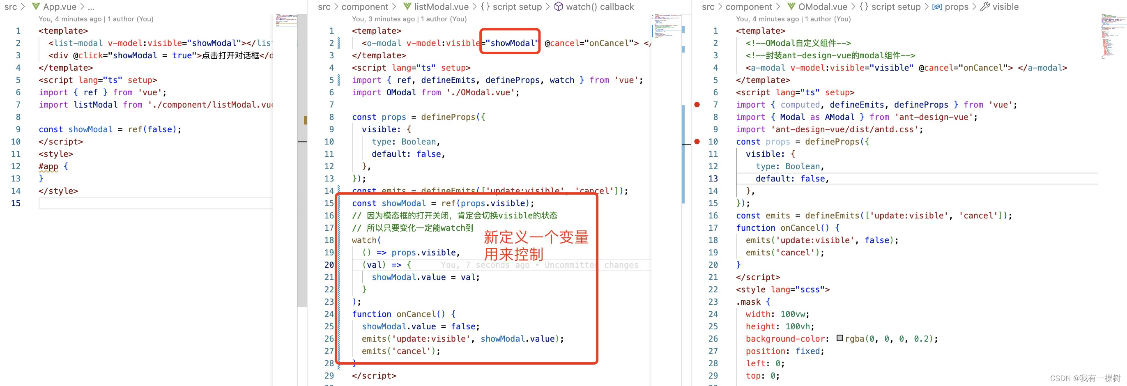Click the {} icon before script setup in listModal breadcrumb
This screenshot has width=1127, height=386.
pos(485,7)
